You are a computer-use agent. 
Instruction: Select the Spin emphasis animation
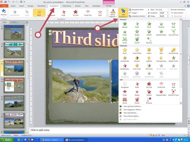161,51
